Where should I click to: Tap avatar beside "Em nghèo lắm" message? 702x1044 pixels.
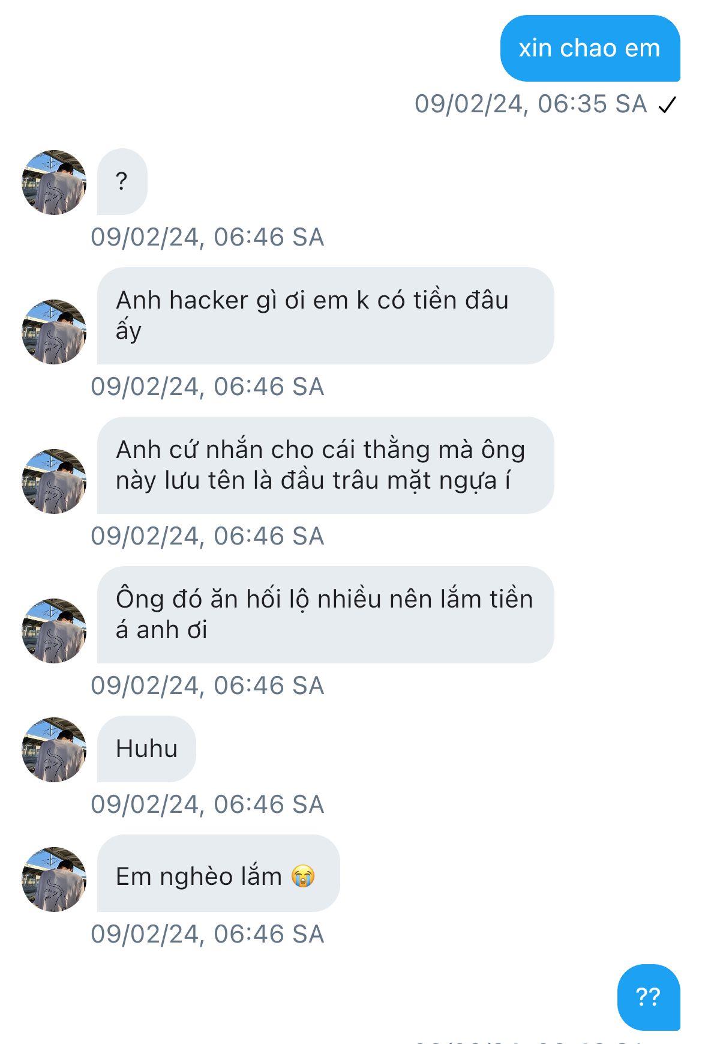click(54, 879)
